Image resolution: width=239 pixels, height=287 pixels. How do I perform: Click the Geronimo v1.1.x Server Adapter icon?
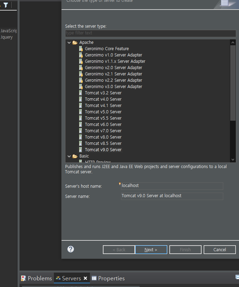point(81,61)
